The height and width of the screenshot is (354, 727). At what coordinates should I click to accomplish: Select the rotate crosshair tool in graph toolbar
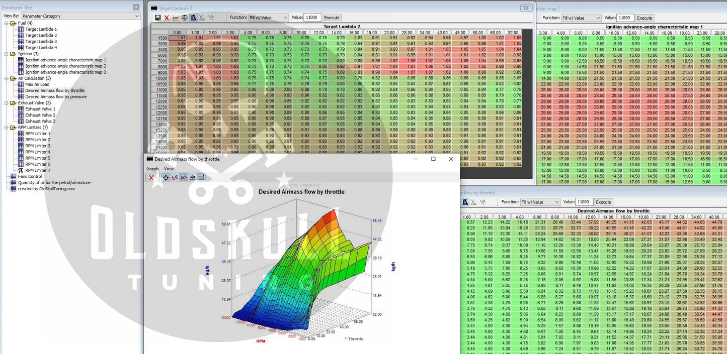point(166,178)
